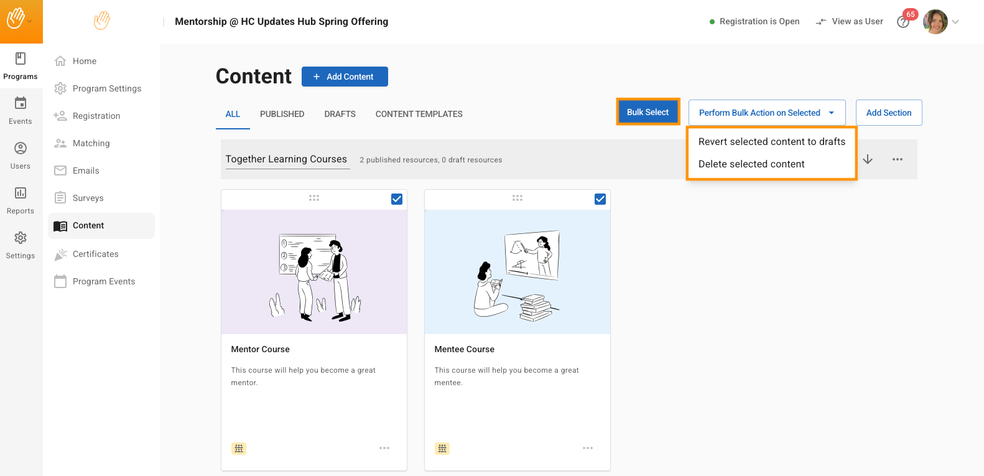Screen dimensions: 984x476
Task: Open Together Learning Courses section options menu
Action: [898, 160]
